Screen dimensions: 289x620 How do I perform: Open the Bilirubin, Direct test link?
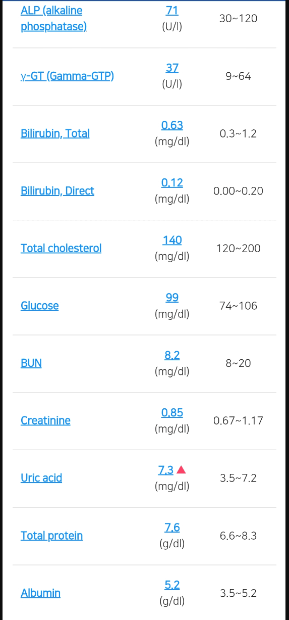click(x=57, y=191)
